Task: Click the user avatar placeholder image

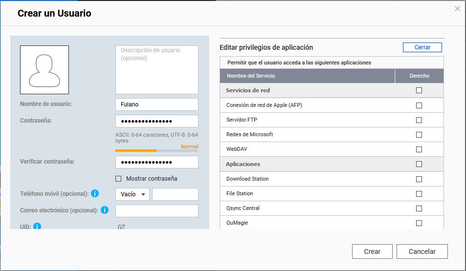Action: (x=44, y=70)
